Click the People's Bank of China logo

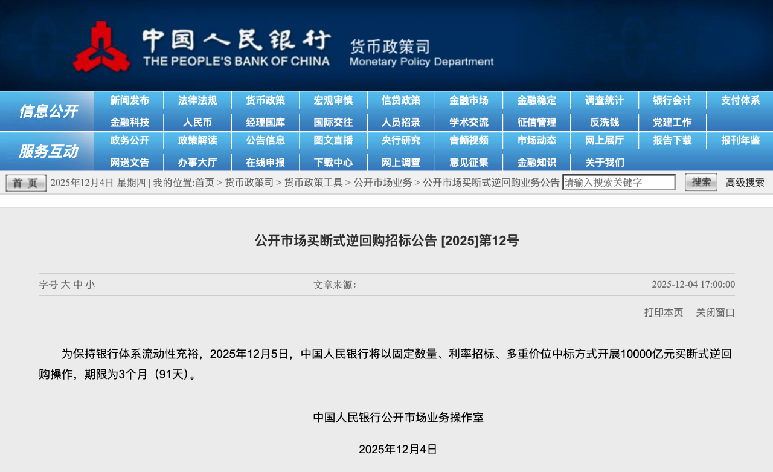[x=103, y=45]
